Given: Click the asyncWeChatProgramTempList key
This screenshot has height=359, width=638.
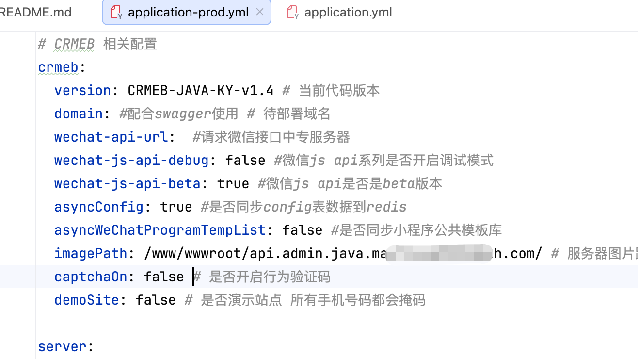Looking at the screenshot, I should pos(160,230).
